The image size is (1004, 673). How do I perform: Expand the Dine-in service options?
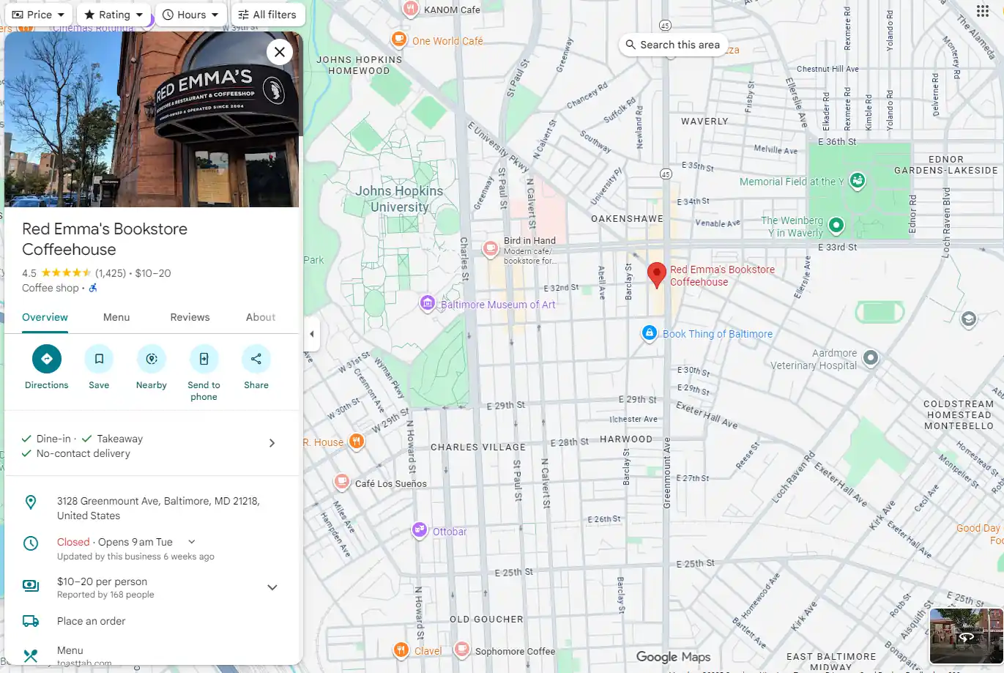point(272,443)
